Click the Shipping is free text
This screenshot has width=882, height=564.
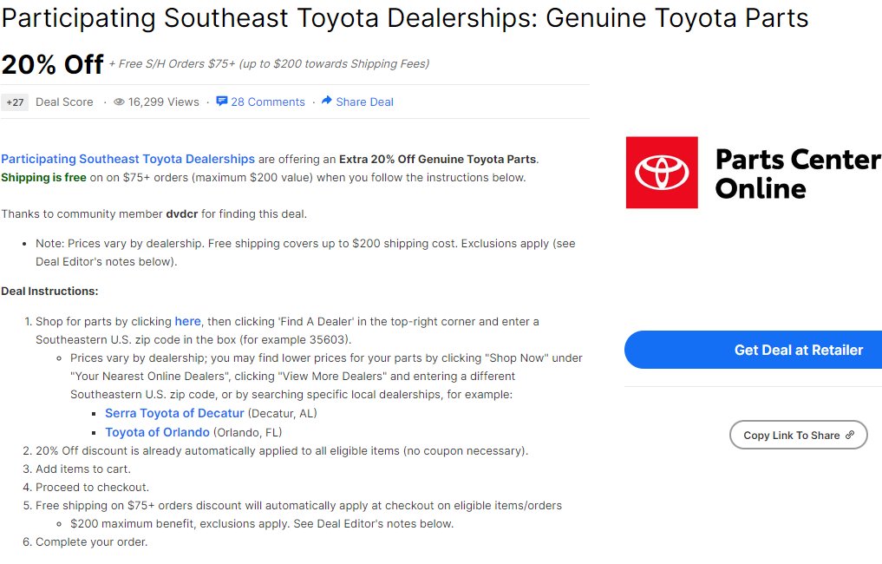[44, 177]
